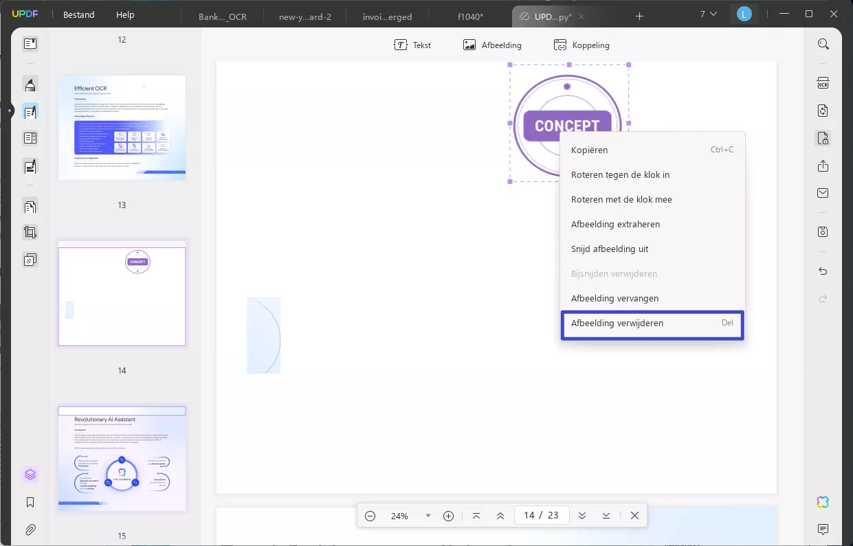Click the Afbeelding tool button
This screenshot has height=546, width=853.
point(492,45)
